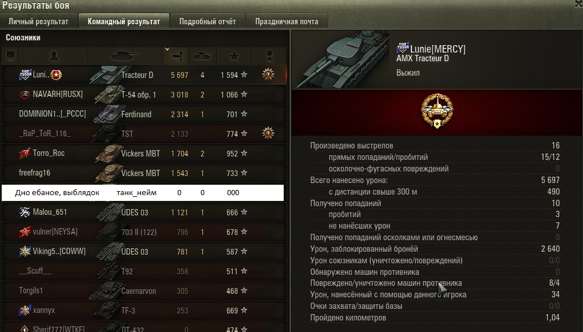
Task: Select NAVARH[RUSX] player row
Action: point(144,94)
